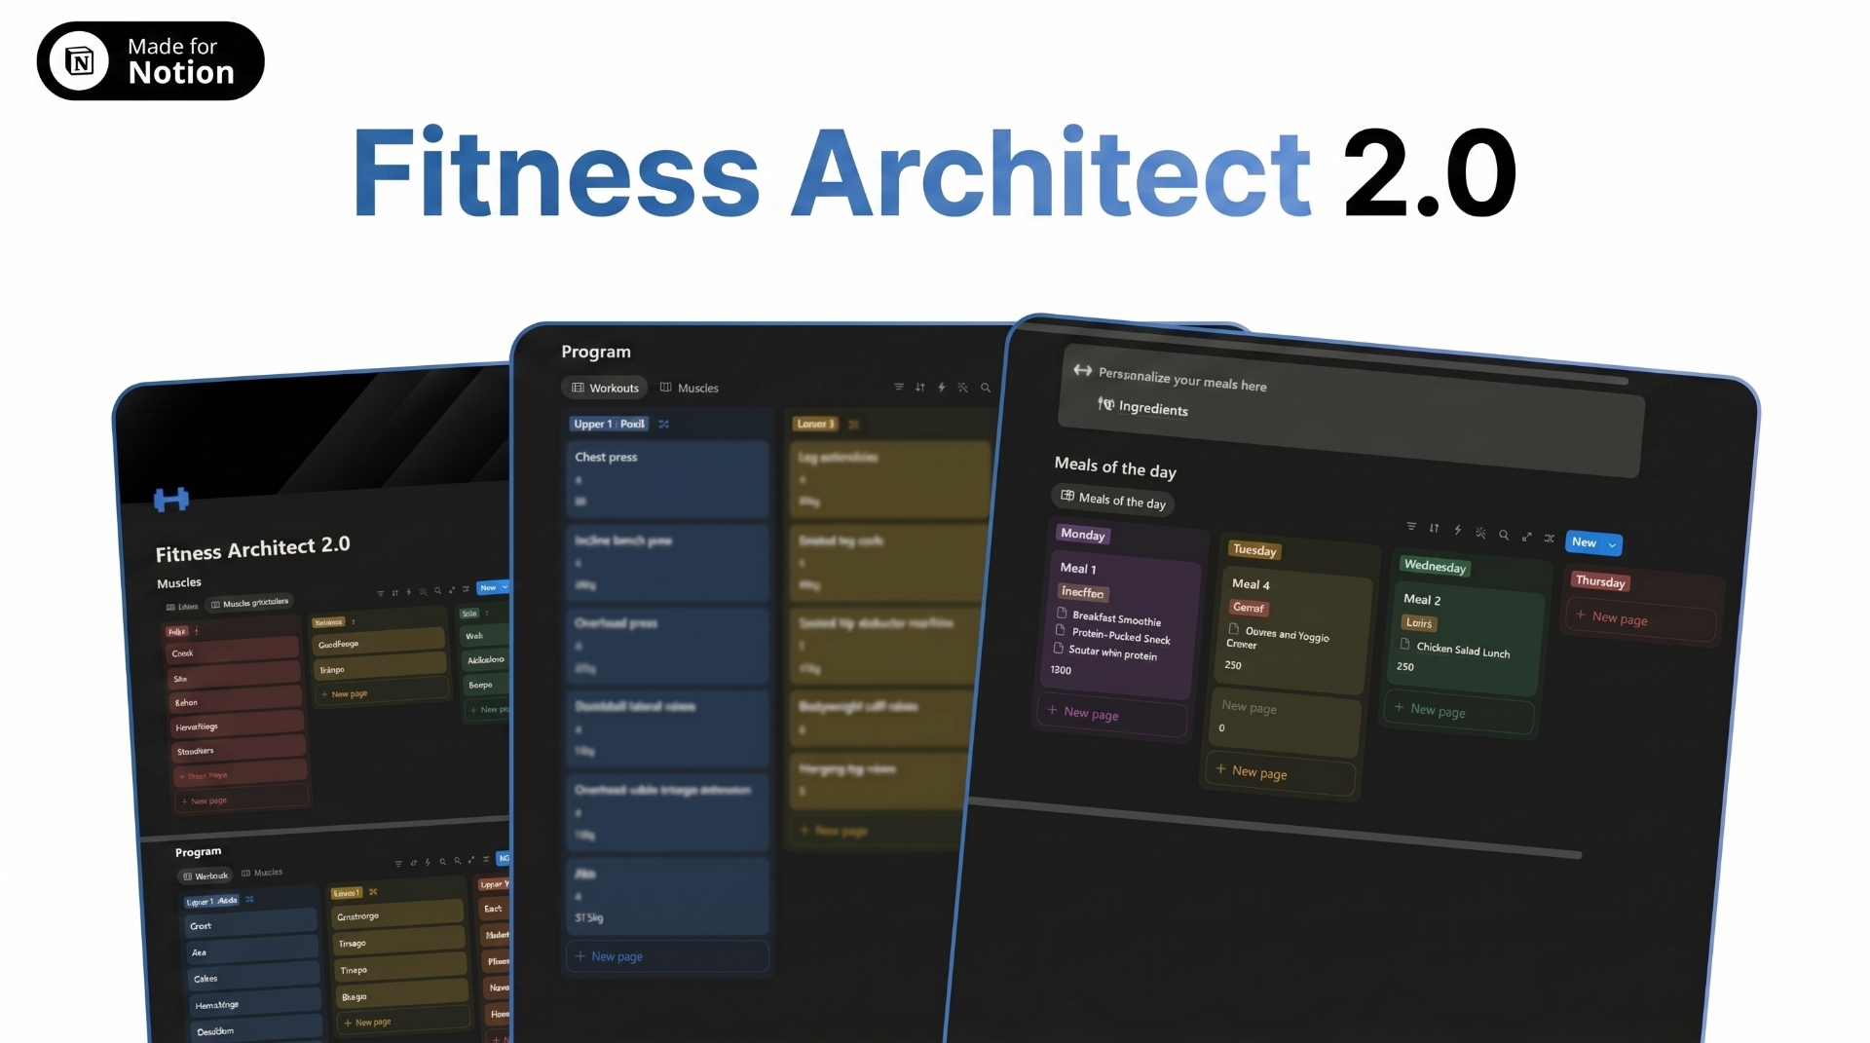Click filter icon in left panel Program toolbar
The height and width of the screenshot is (1043, 1870).
point(398,864)
